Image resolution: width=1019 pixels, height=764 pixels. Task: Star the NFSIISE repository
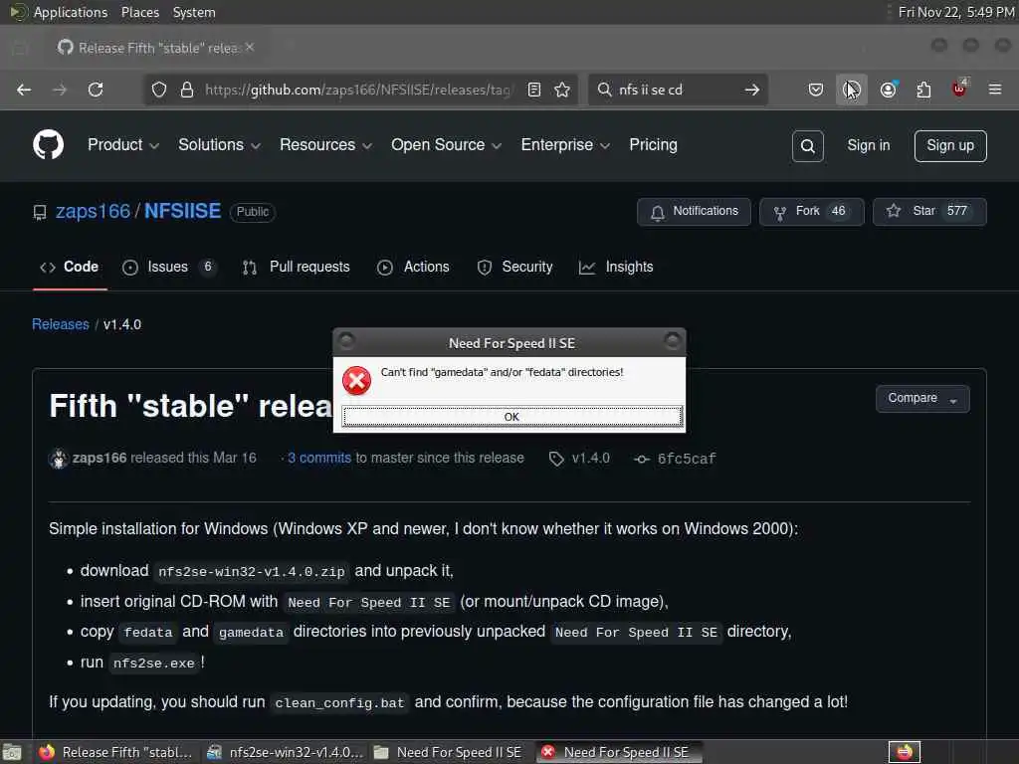coord(929,212)
